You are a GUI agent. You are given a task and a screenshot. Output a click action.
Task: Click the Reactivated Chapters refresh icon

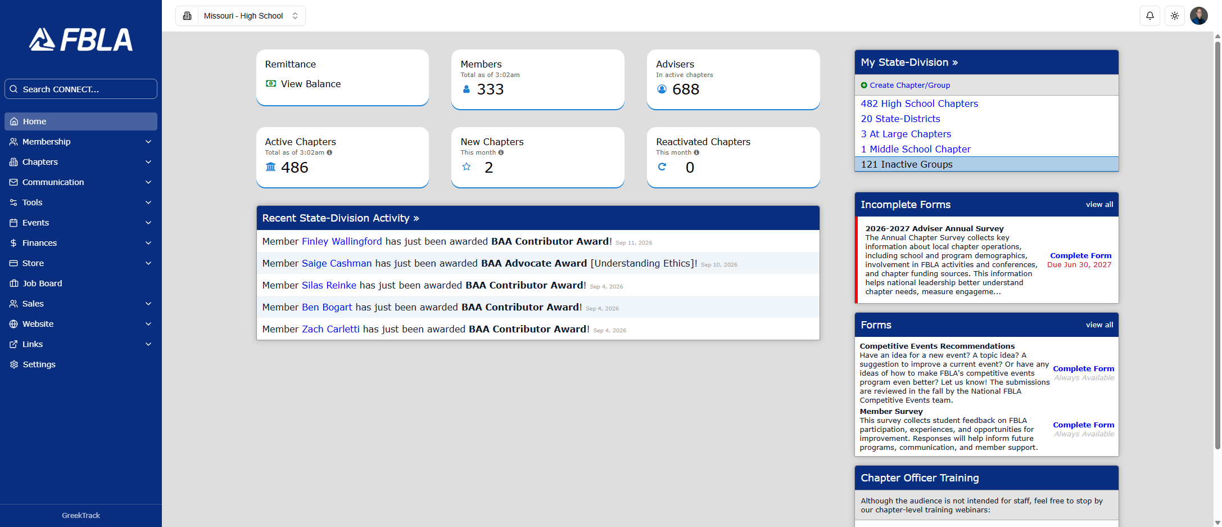pyautogui.click(x=662, y=166)
